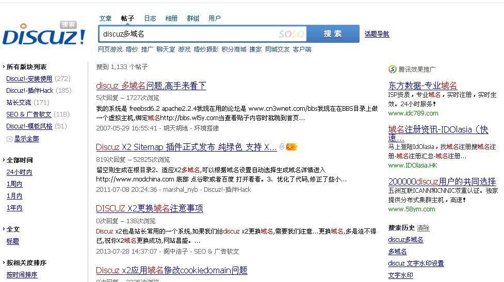Switch to the 群组 tab
The height and width of the screenshot is (282, 504).
tap(193, 19)
